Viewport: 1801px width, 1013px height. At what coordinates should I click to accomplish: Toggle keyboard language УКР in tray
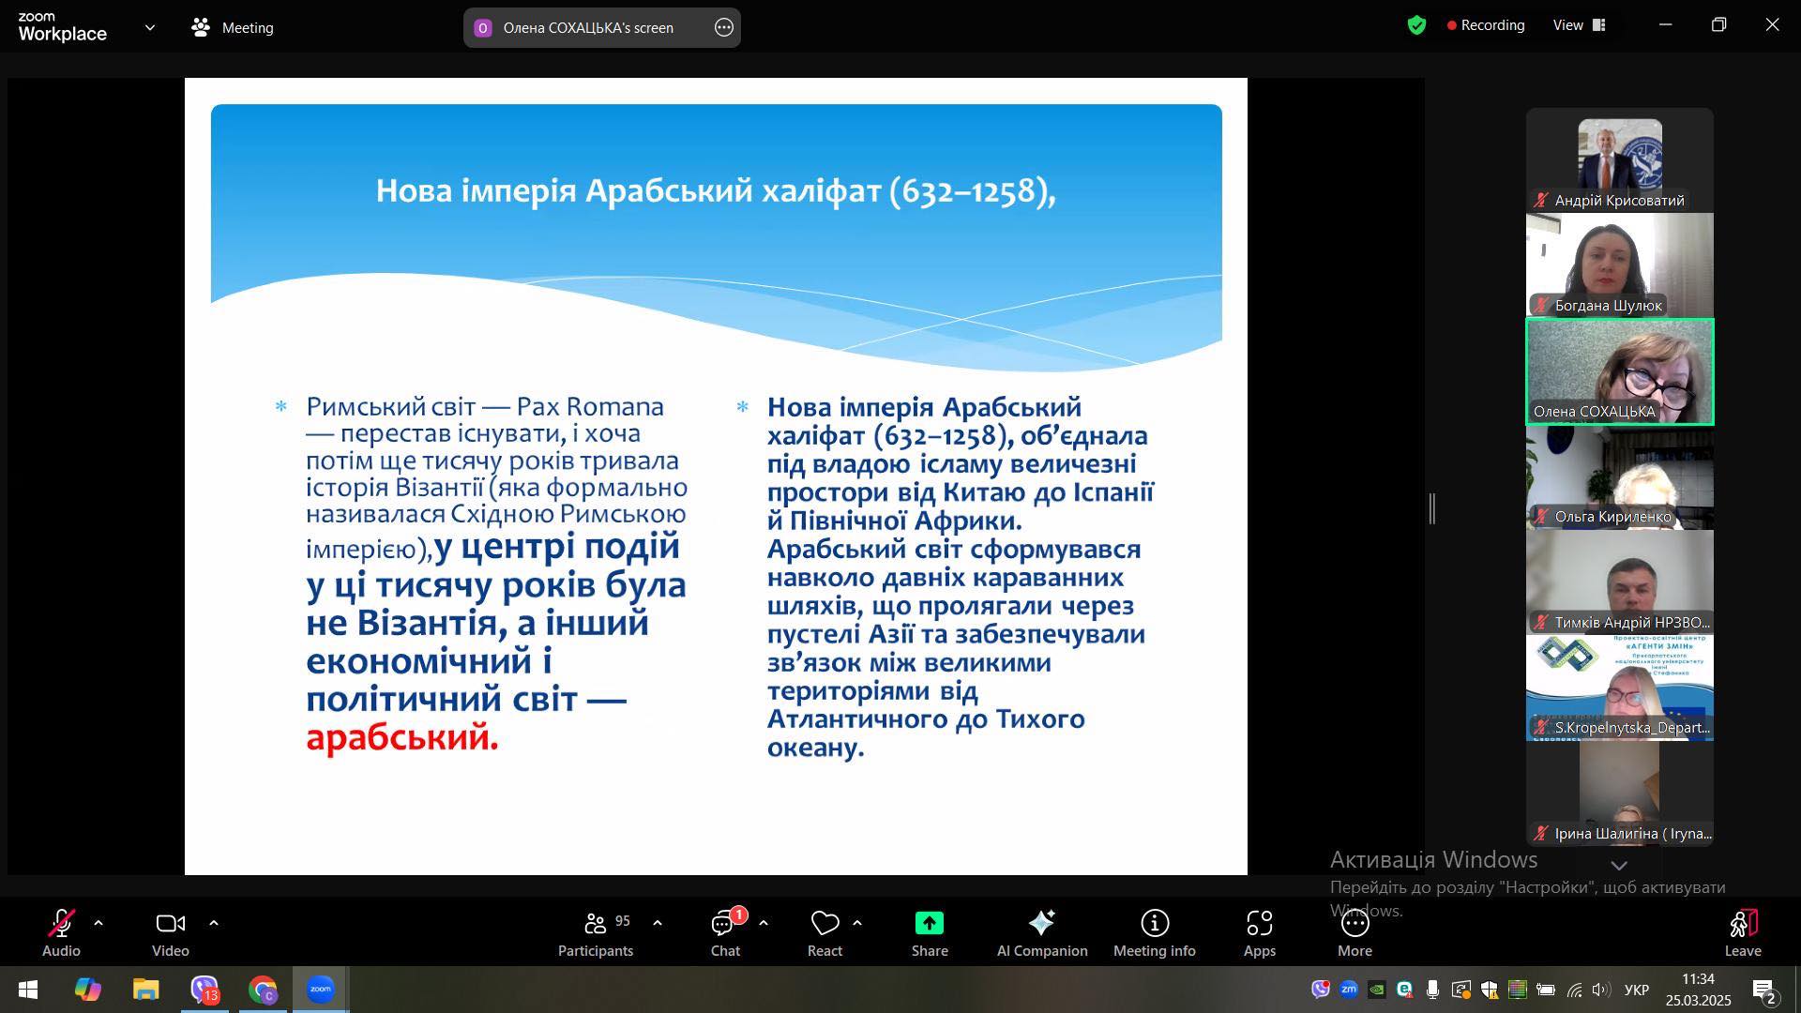tap(1636, 990)
